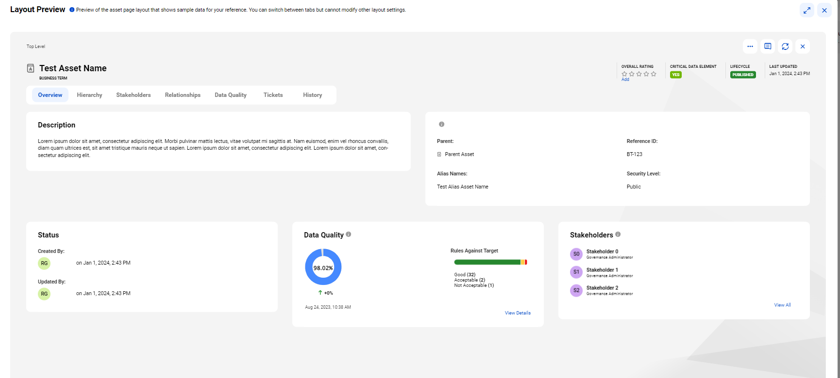Switch to the Hierarchy tab

point(89,95)
